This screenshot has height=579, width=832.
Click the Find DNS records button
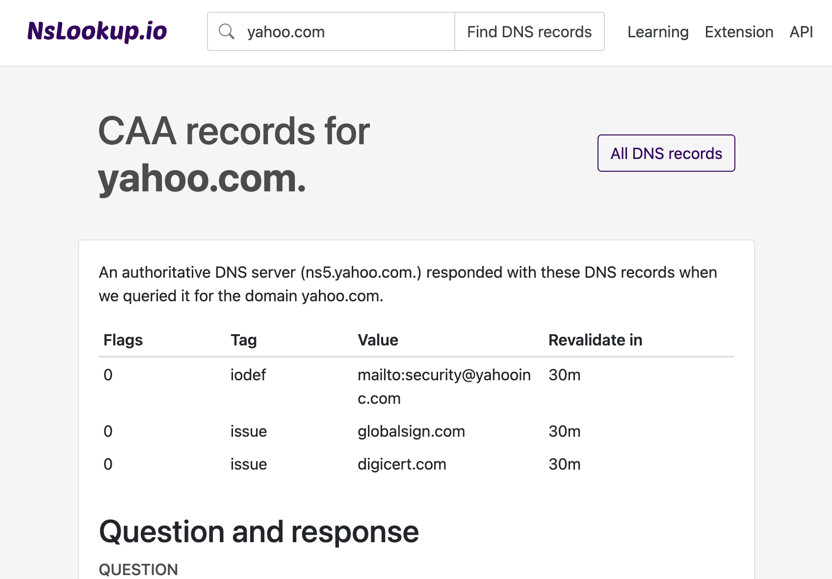pos(529,31)
